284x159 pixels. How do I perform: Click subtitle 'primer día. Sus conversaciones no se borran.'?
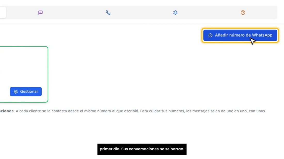(142, 149)
